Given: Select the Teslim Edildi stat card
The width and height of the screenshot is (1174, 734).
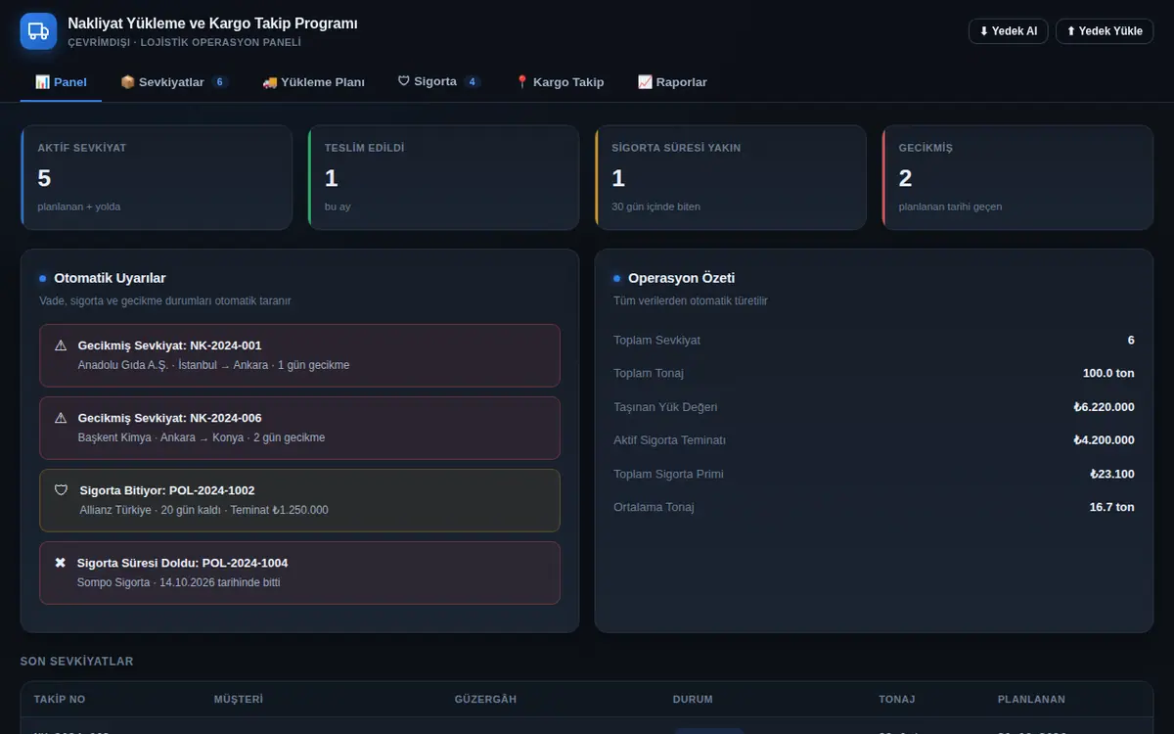Looking at the screenshot, I should point(443,177).
